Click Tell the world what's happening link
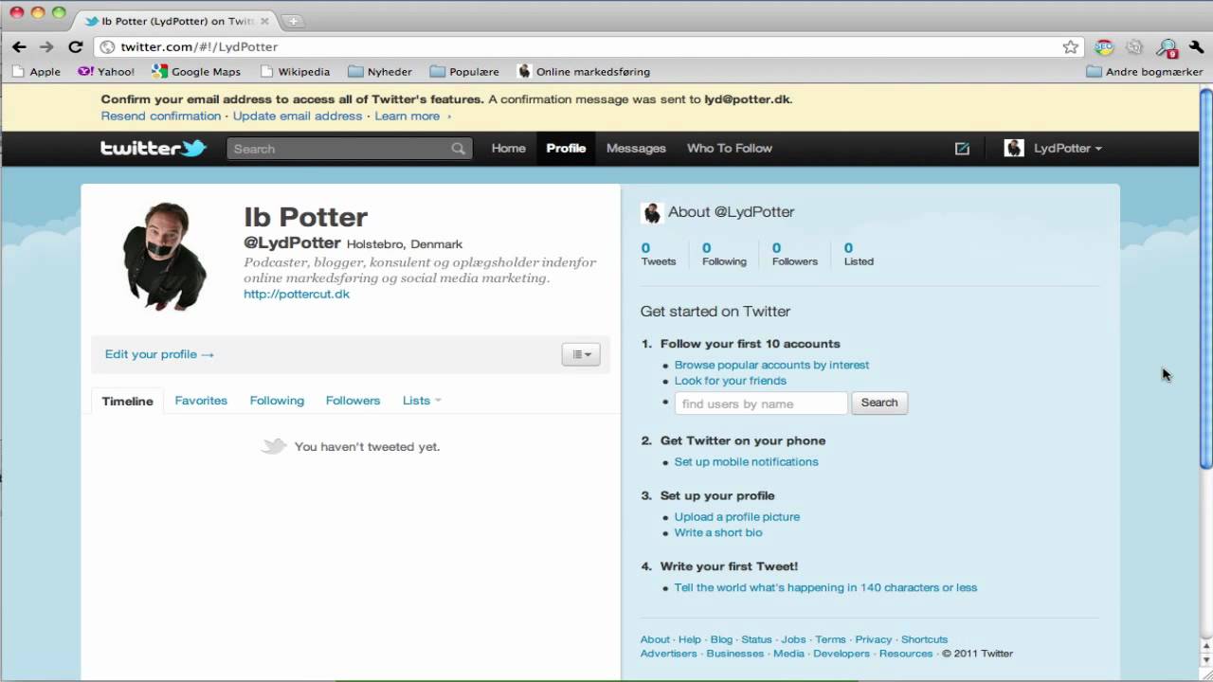 coord(825,587)
